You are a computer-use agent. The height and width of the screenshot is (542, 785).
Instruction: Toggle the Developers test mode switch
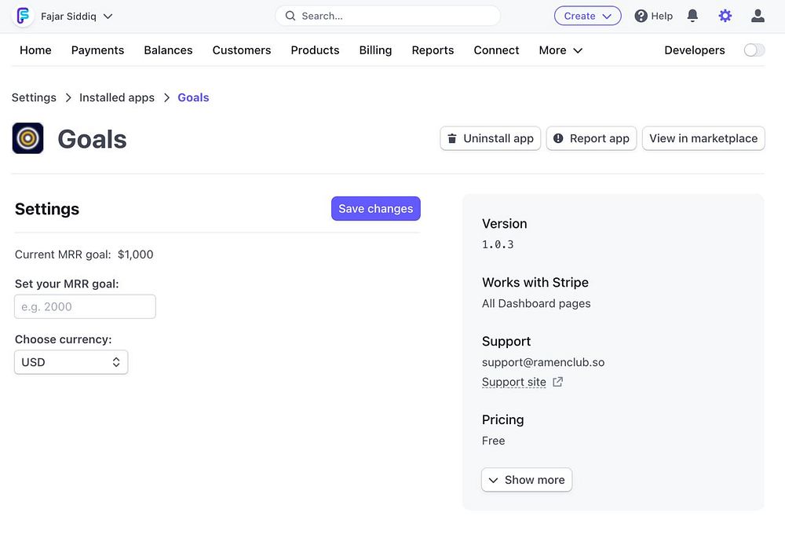(x=754, y=50)
